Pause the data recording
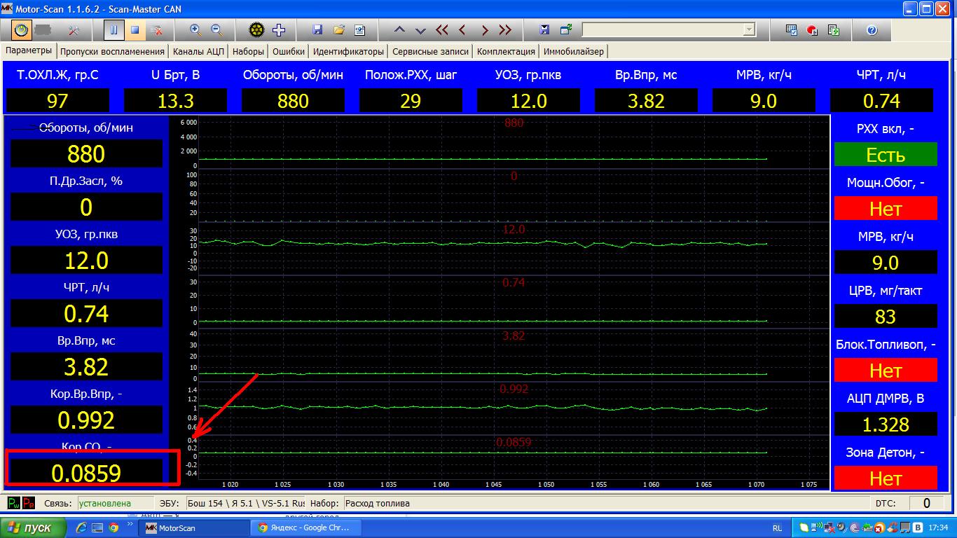Screen dimensions: 957x538 pos(113,30)
